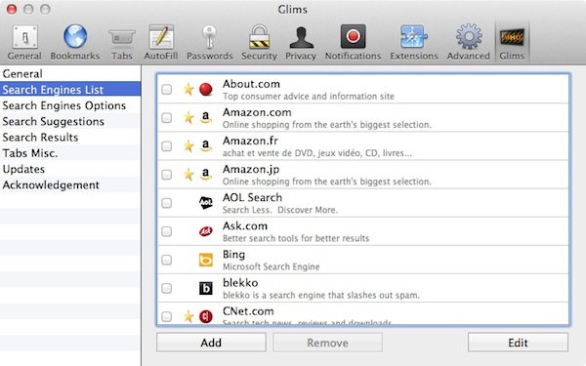
Task: Click the Amazon.jp logo icon
Action: tap(206, 175)
